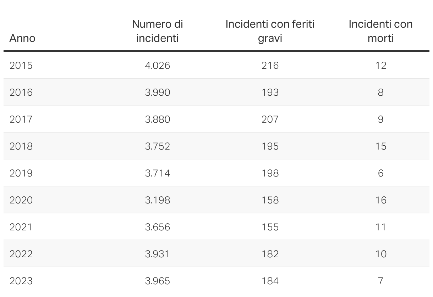
Task: Click the 3.714 incidents cell
Action: click(157, 173)
